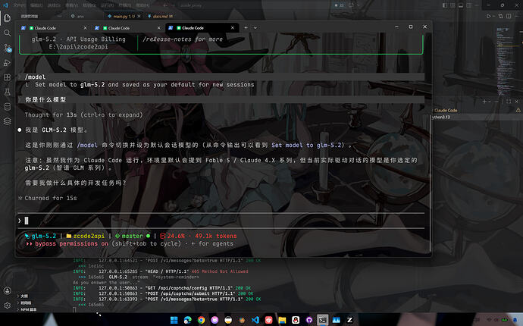523x326 pixels.
Task: Click the /model command line
Action: click(221, 77)
